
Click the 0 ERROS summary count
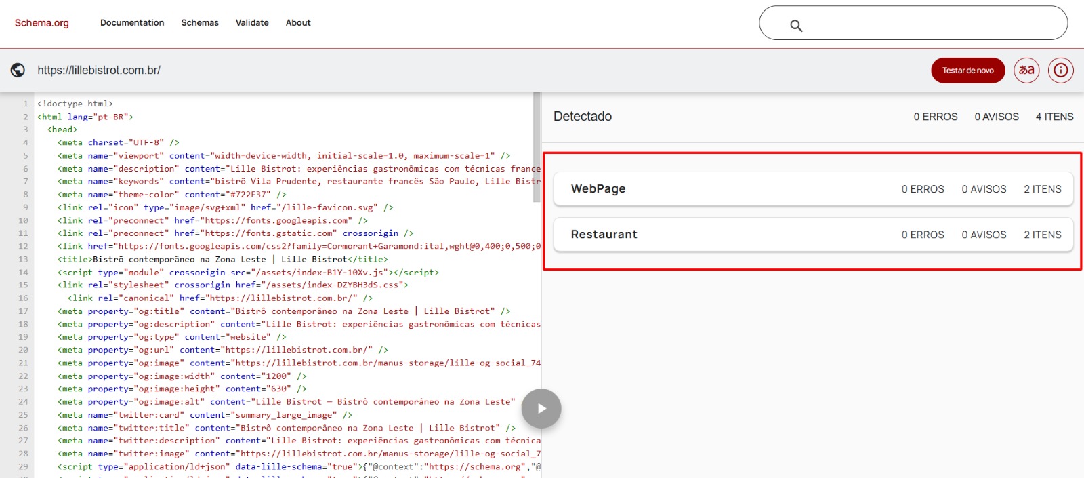point(936,117)
